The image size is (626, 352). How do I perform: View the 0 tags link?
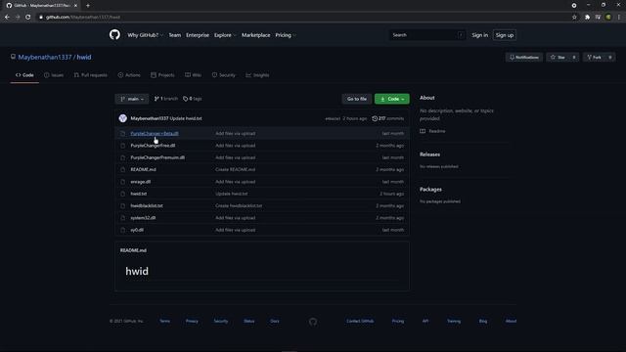point(192,99)
